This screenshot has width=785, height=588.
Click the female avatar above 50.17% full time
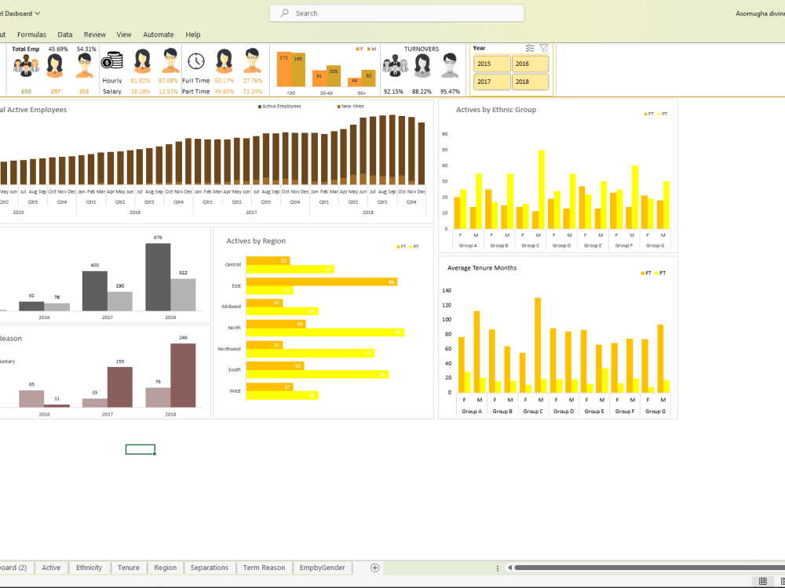pos(225,61)
